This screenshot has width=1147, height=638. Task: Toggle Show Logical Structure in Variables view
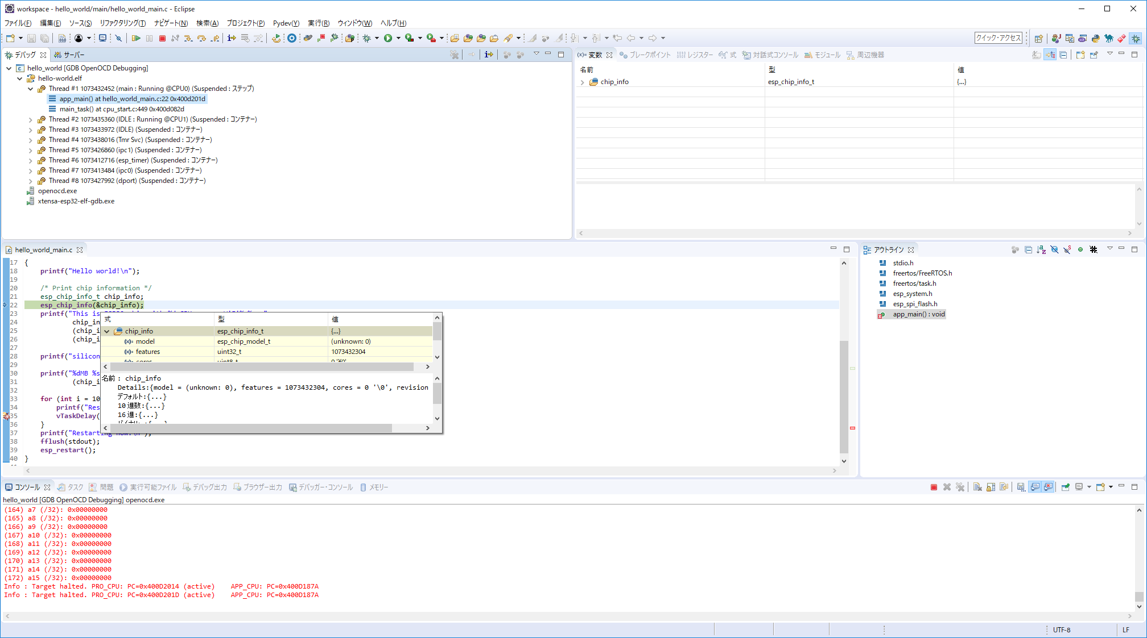1050,55
